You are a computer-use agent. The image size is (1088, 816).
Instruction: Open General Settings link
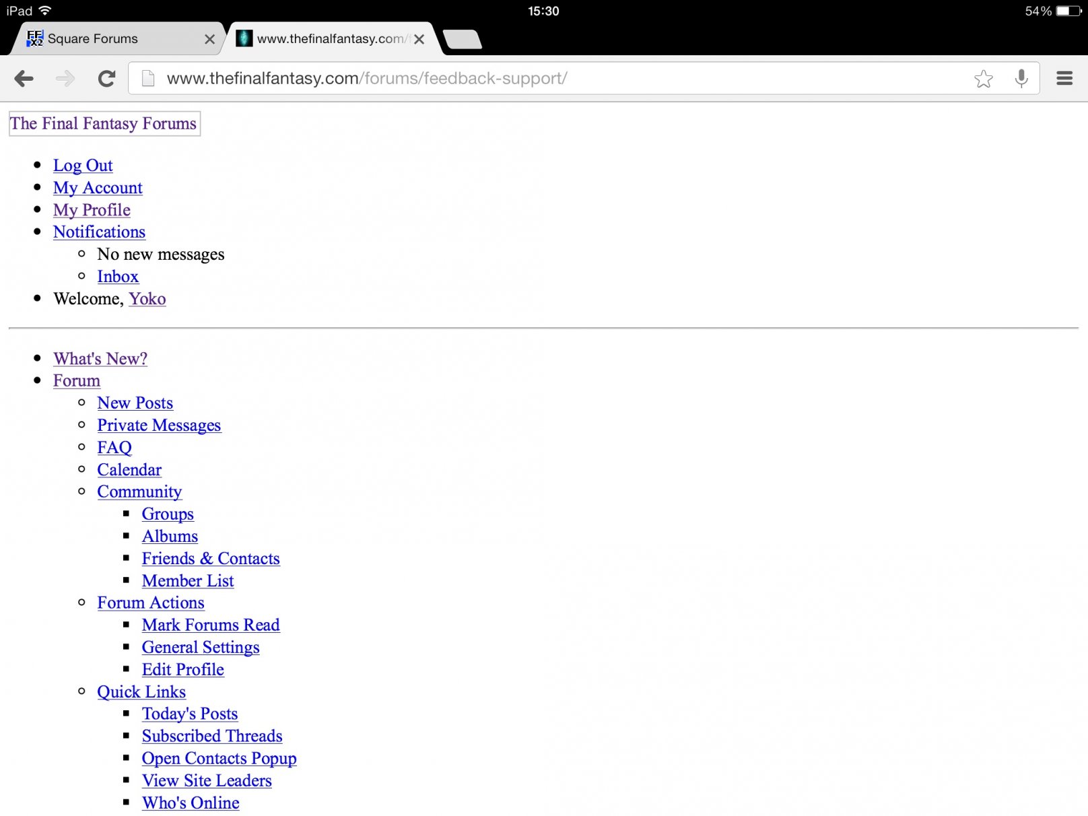point(201,648)
